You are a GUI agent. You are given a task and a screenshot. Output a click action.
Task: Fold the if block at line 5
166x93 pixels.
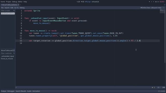click(23, 21)
